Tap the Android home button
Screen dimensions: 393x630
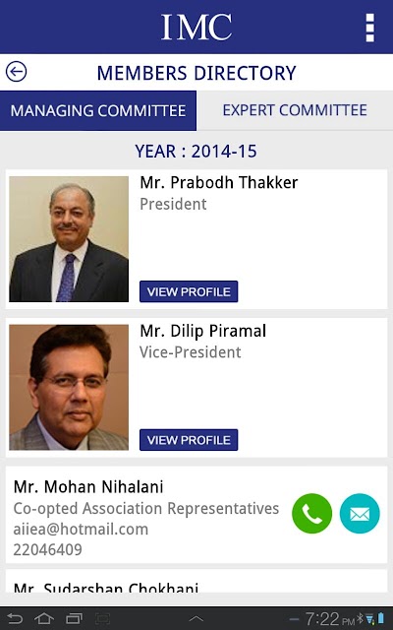coord(44,619)
